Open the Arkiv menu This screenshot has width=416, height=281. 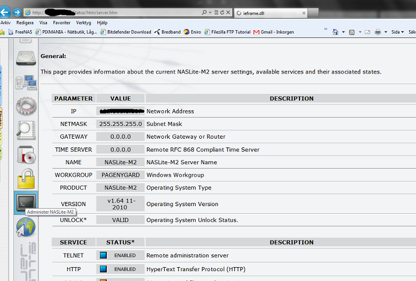(x=6, y=23)
